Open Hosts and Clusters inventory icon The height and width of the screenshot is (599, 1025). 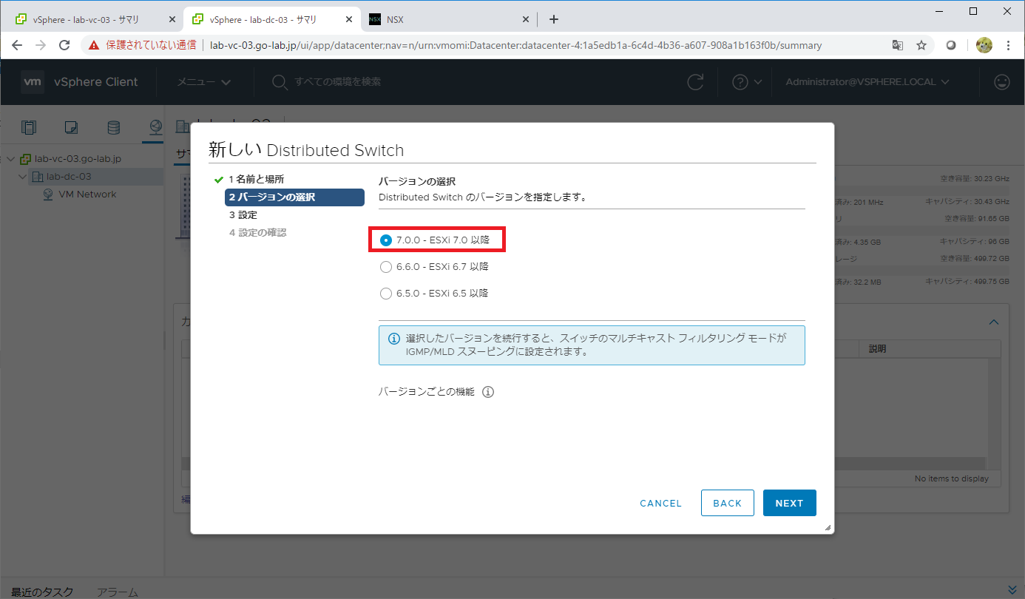pyautogui.click(x=28, y=127)
